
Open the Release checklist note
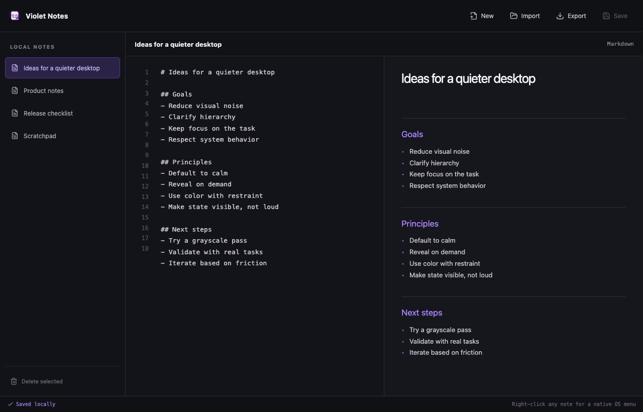pyautogui.click(x=62, y=113)
